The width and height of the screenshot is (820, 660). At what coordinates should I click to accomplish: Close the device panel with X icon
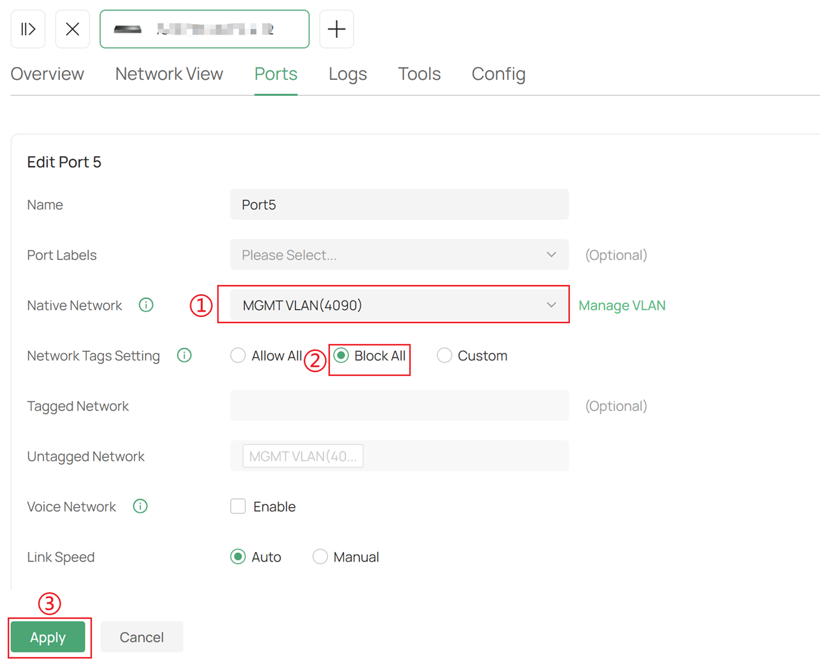coord(72,29)
